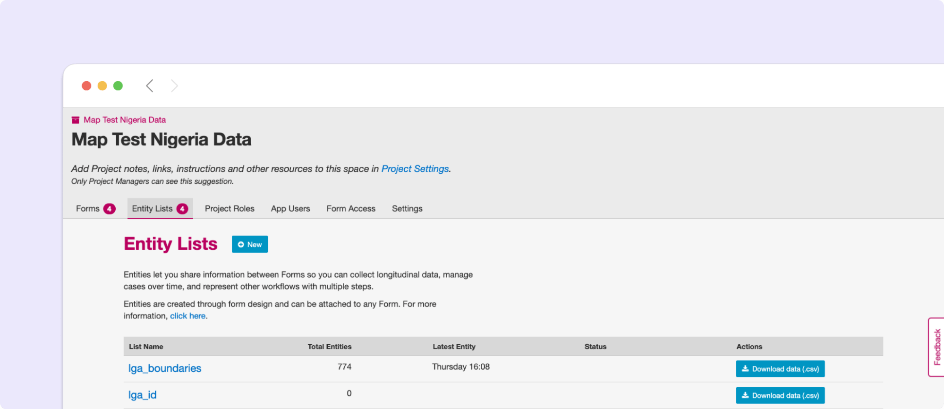The width and height of the screenshot is (944, 409).
Task: Open the Feedback side tab
Action: [x=937, y=347]
